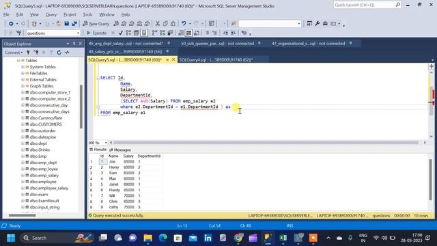Click the Save All icon
437x246 pixels.
pyautogui.click(x=74, y=24)
